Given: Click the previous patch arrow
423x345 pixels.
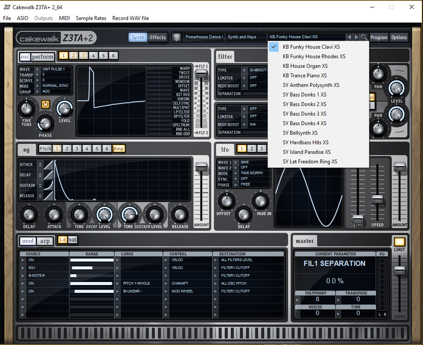Looking at the screenshot, I should [349, 37].
